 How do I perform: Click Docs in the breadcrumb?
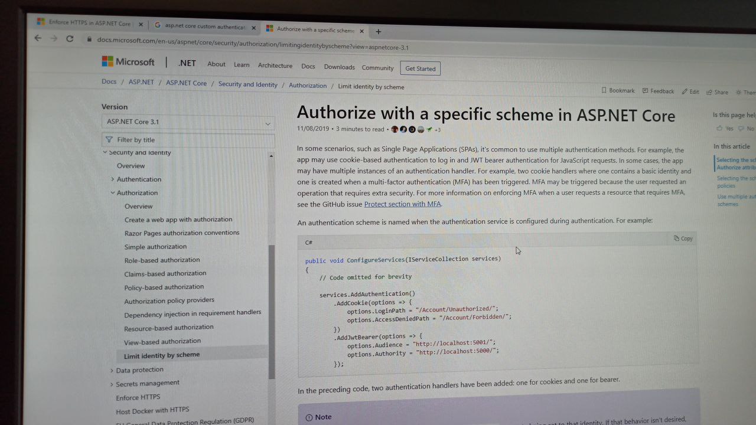[x=109, y=81]
